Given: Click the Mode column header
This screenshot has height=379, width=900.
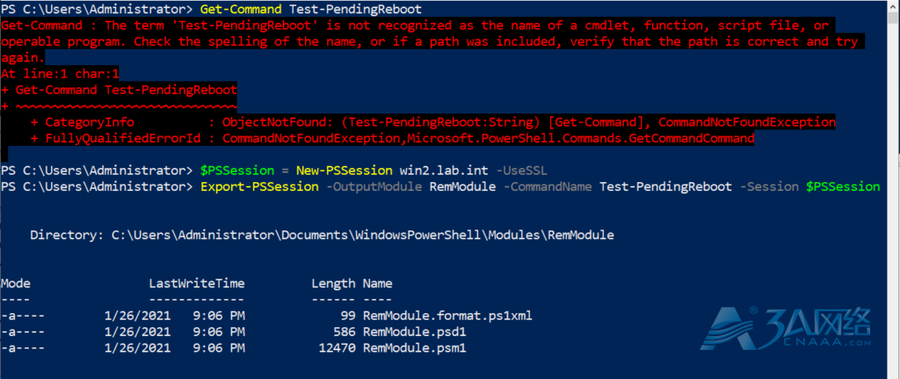Looking at the screenshot, I should pos(16,283).
